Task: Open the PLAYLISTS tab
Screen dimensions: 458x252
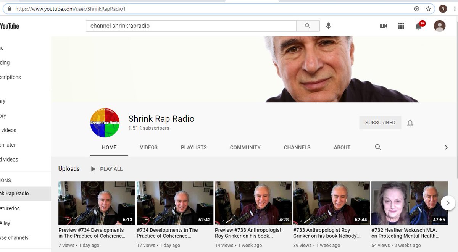Action: pos(194,147)
